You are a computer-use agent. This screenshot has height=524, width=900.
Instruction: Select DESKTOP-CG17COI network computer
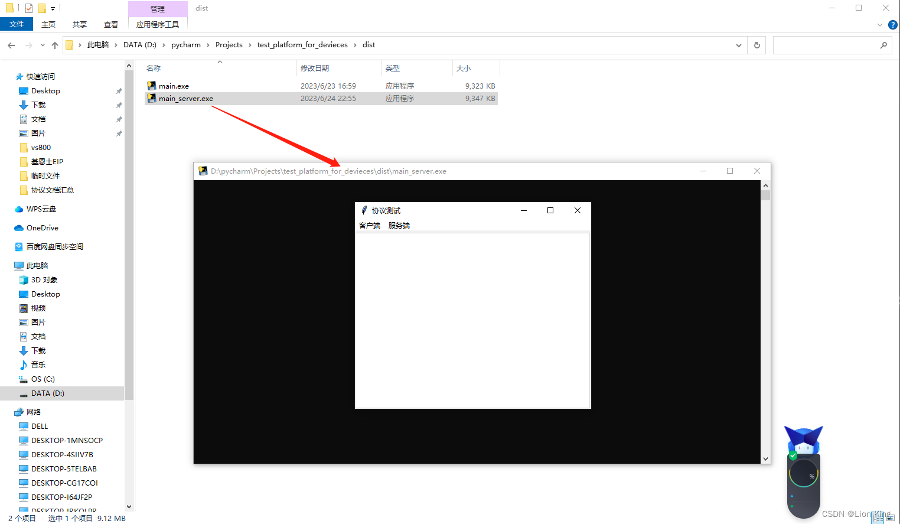[64, 483]
